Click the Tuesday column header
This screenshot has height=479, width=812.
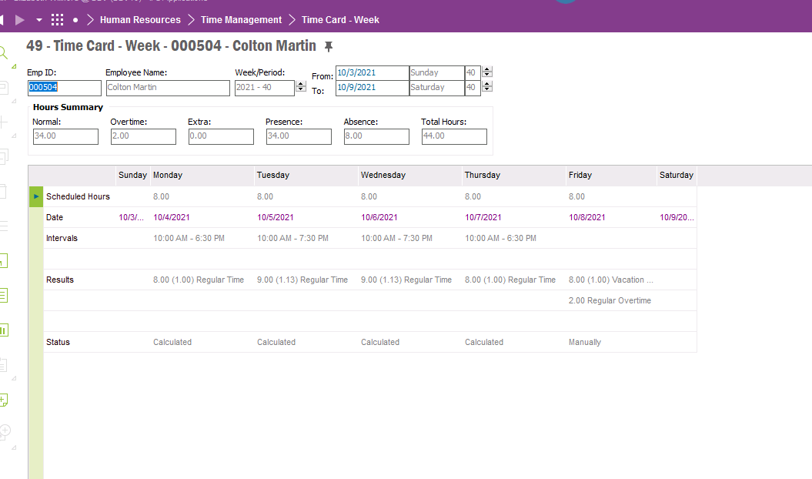pos(306,176)
